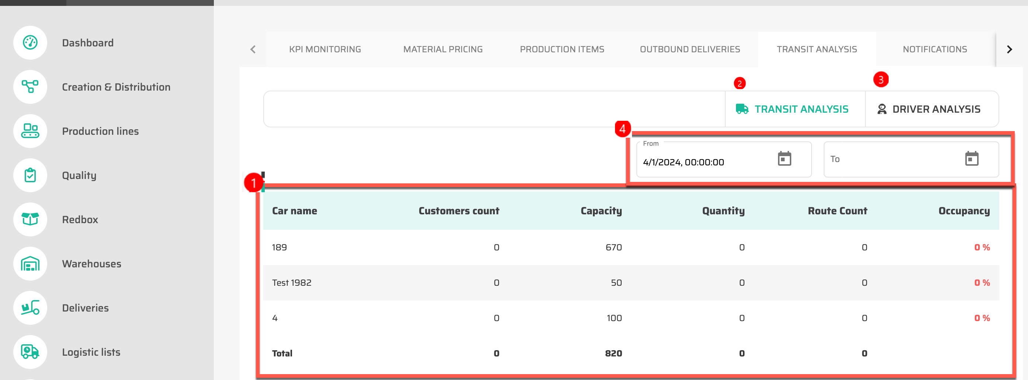
Task: Open the Logistic lists truck icon
Action: pyautogui.click(x=30, y=352)
